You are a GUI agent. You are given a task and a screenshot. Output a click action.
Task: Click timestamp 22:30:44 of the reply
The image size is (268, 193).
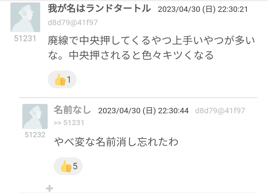tap(173, 111)
